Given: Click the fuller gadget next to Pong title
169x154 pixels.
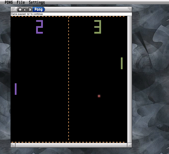Looking at the screenshot, I should pyautogui.click(x=30, y=9).
